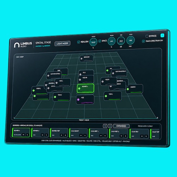Mute the BOMBO 2 sender
The width and height of the screenshot is (177, 177).
click(42, 135)
